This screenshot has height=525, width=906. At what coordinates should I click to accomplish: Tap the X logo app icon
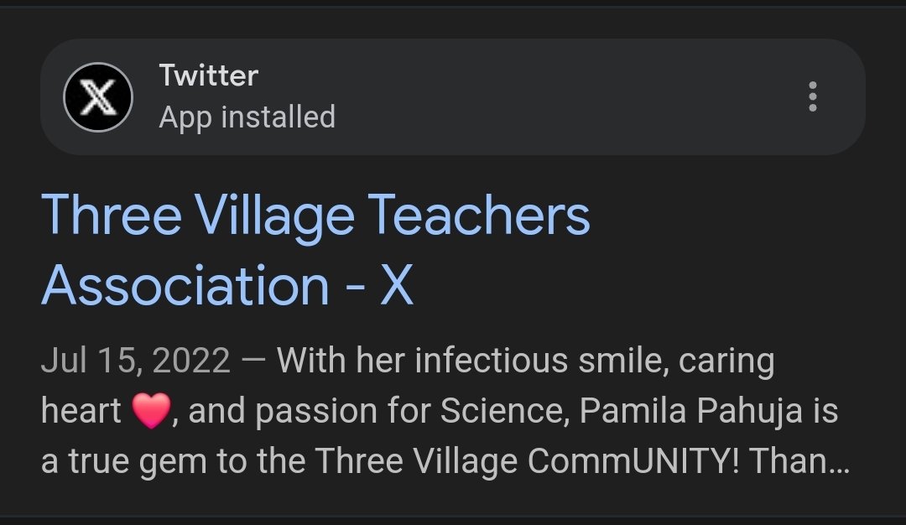click(98, 97)
